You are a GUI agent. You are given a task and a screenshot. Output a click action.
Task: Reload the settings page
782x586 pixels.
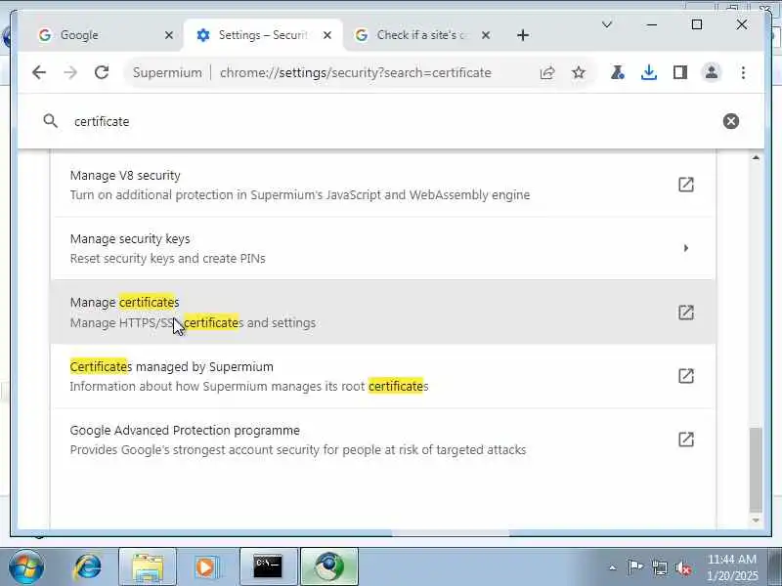(x=102, y=72)
